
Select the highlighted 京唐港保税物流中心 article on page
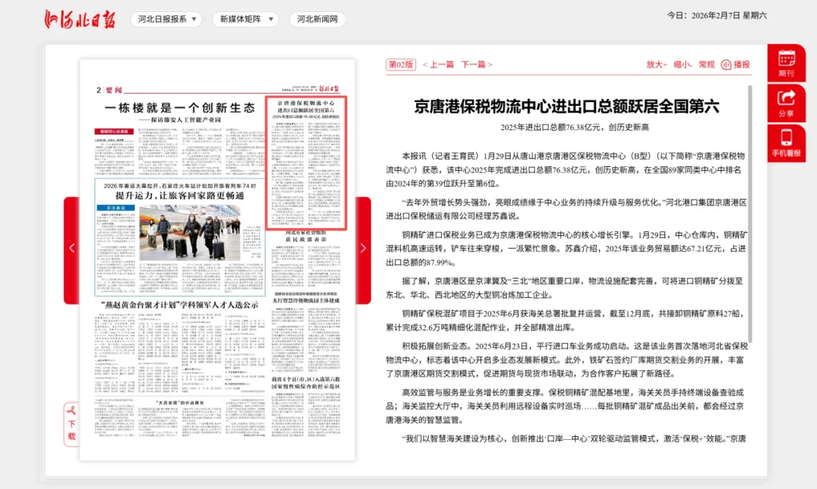pyautogui.click(x=306, y=162)
